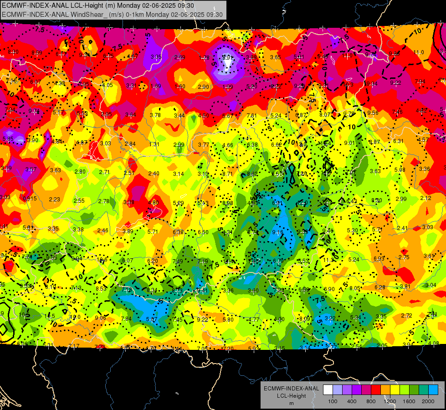Click the pale lavender swatch in the legend
Screen dimensions: 446x410
coord(338,390)
